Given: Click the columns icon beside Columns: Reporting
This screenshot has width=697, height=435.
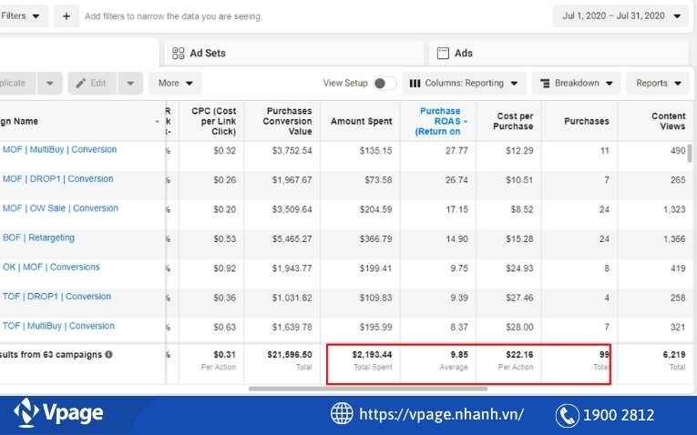Looking at the screenshot, I should point(415,84).
